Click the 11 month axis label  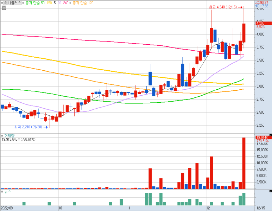[128, 208]
